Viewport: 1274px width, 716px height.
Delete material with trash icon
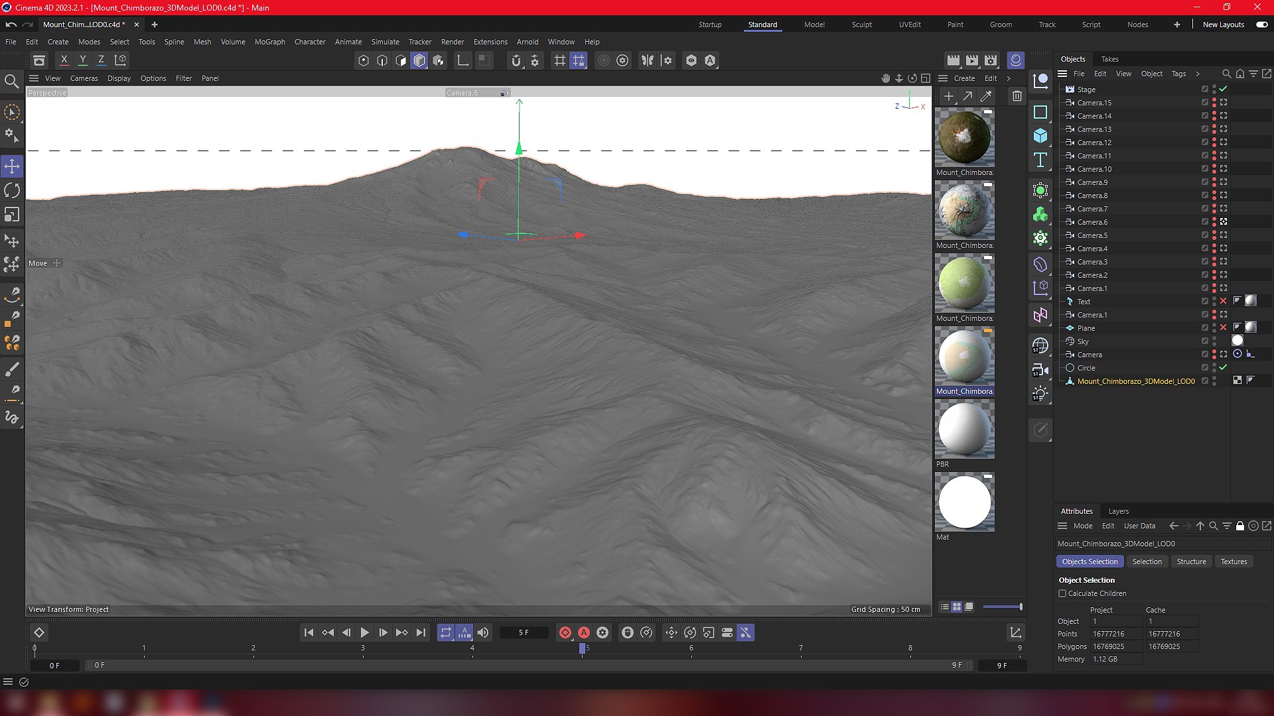click(1017, 96)
